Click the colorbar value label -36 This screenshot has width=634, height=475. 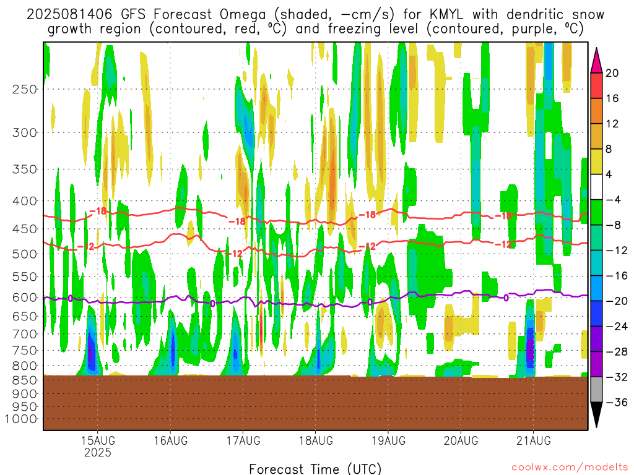616,402
